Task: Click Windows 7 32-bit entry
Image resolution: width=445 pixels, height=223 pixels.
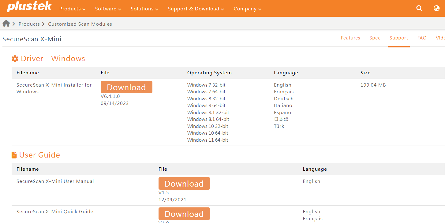Action: 206,85
